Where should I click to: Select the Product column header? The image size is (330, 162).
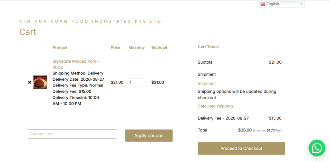pyautogui.click(x=60, y=48)
